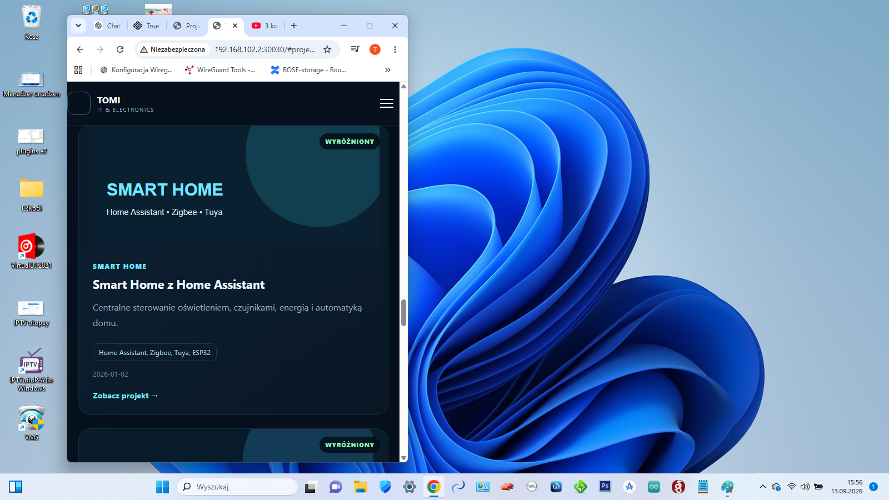
Task: Open the Wi-Fi network tray icon
Action: [792, 487]
